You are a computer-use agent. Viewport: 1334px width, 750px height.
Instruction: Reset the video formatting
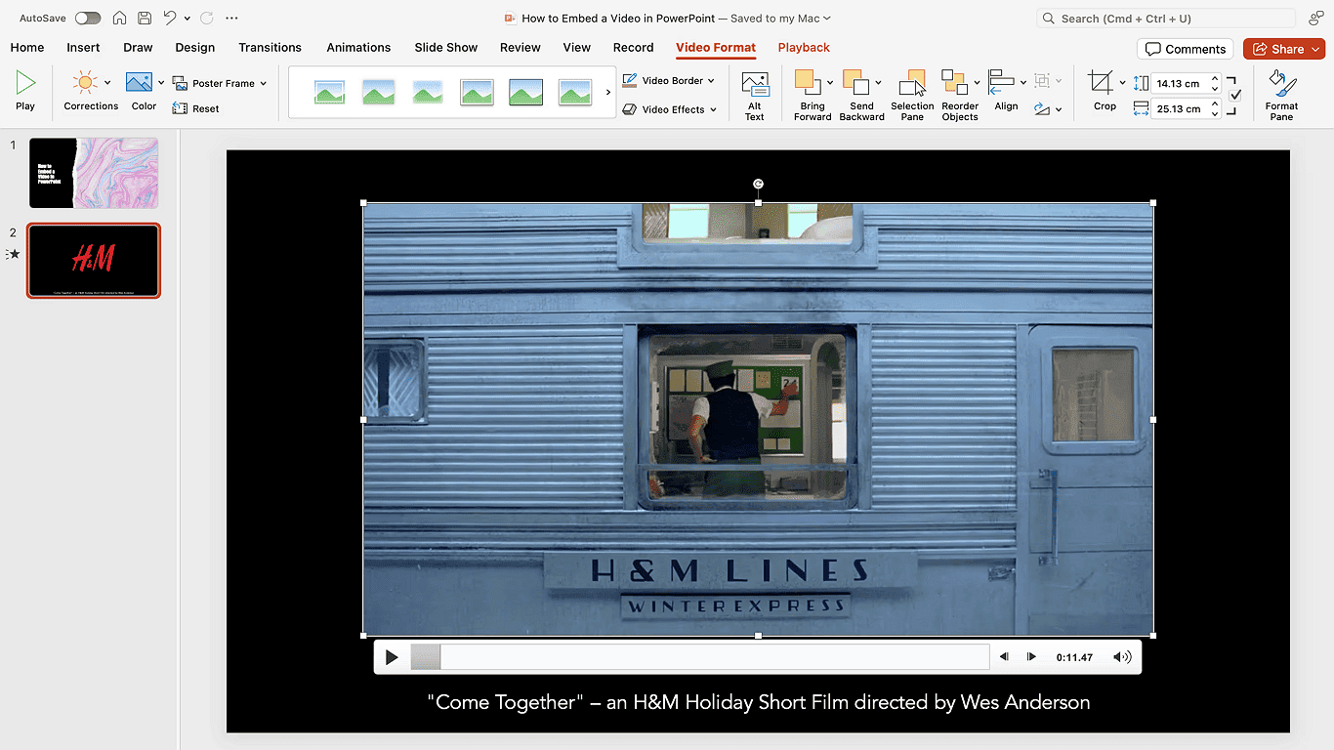click(196, 108)
